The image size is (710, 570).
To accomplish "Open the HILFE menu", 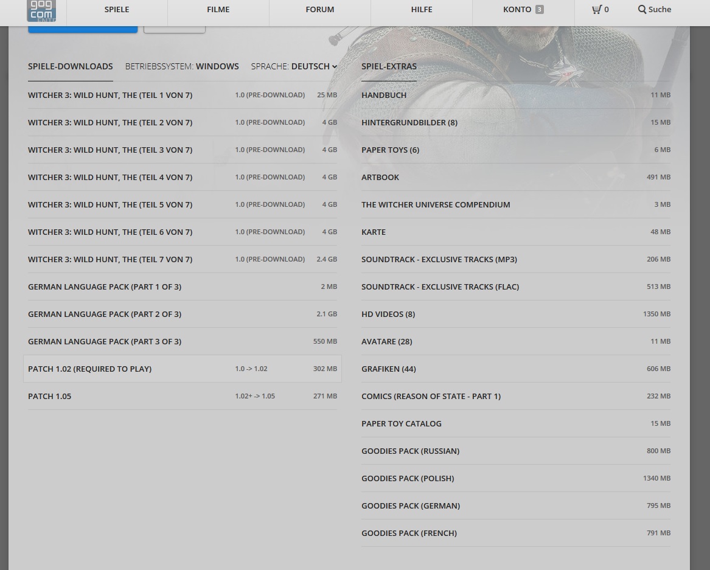I will pyautogui.click(x=422, y=10).
